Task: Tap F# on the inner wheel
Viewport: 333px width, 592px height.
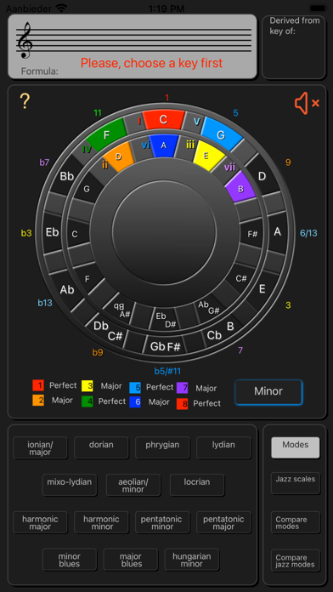Action: [x=252, y=234]
